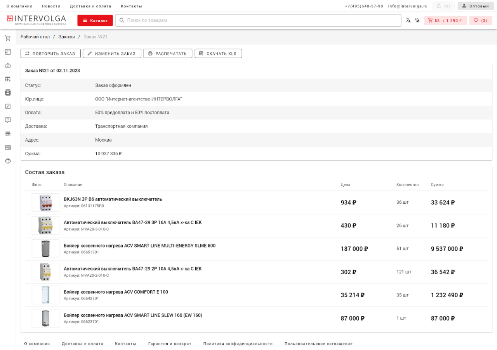Click into the Поиск по товарам search field

(260, 20)
